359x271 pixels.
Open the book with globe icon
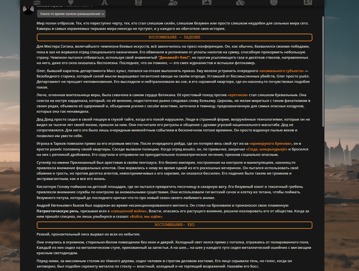[x=138, y=3]
